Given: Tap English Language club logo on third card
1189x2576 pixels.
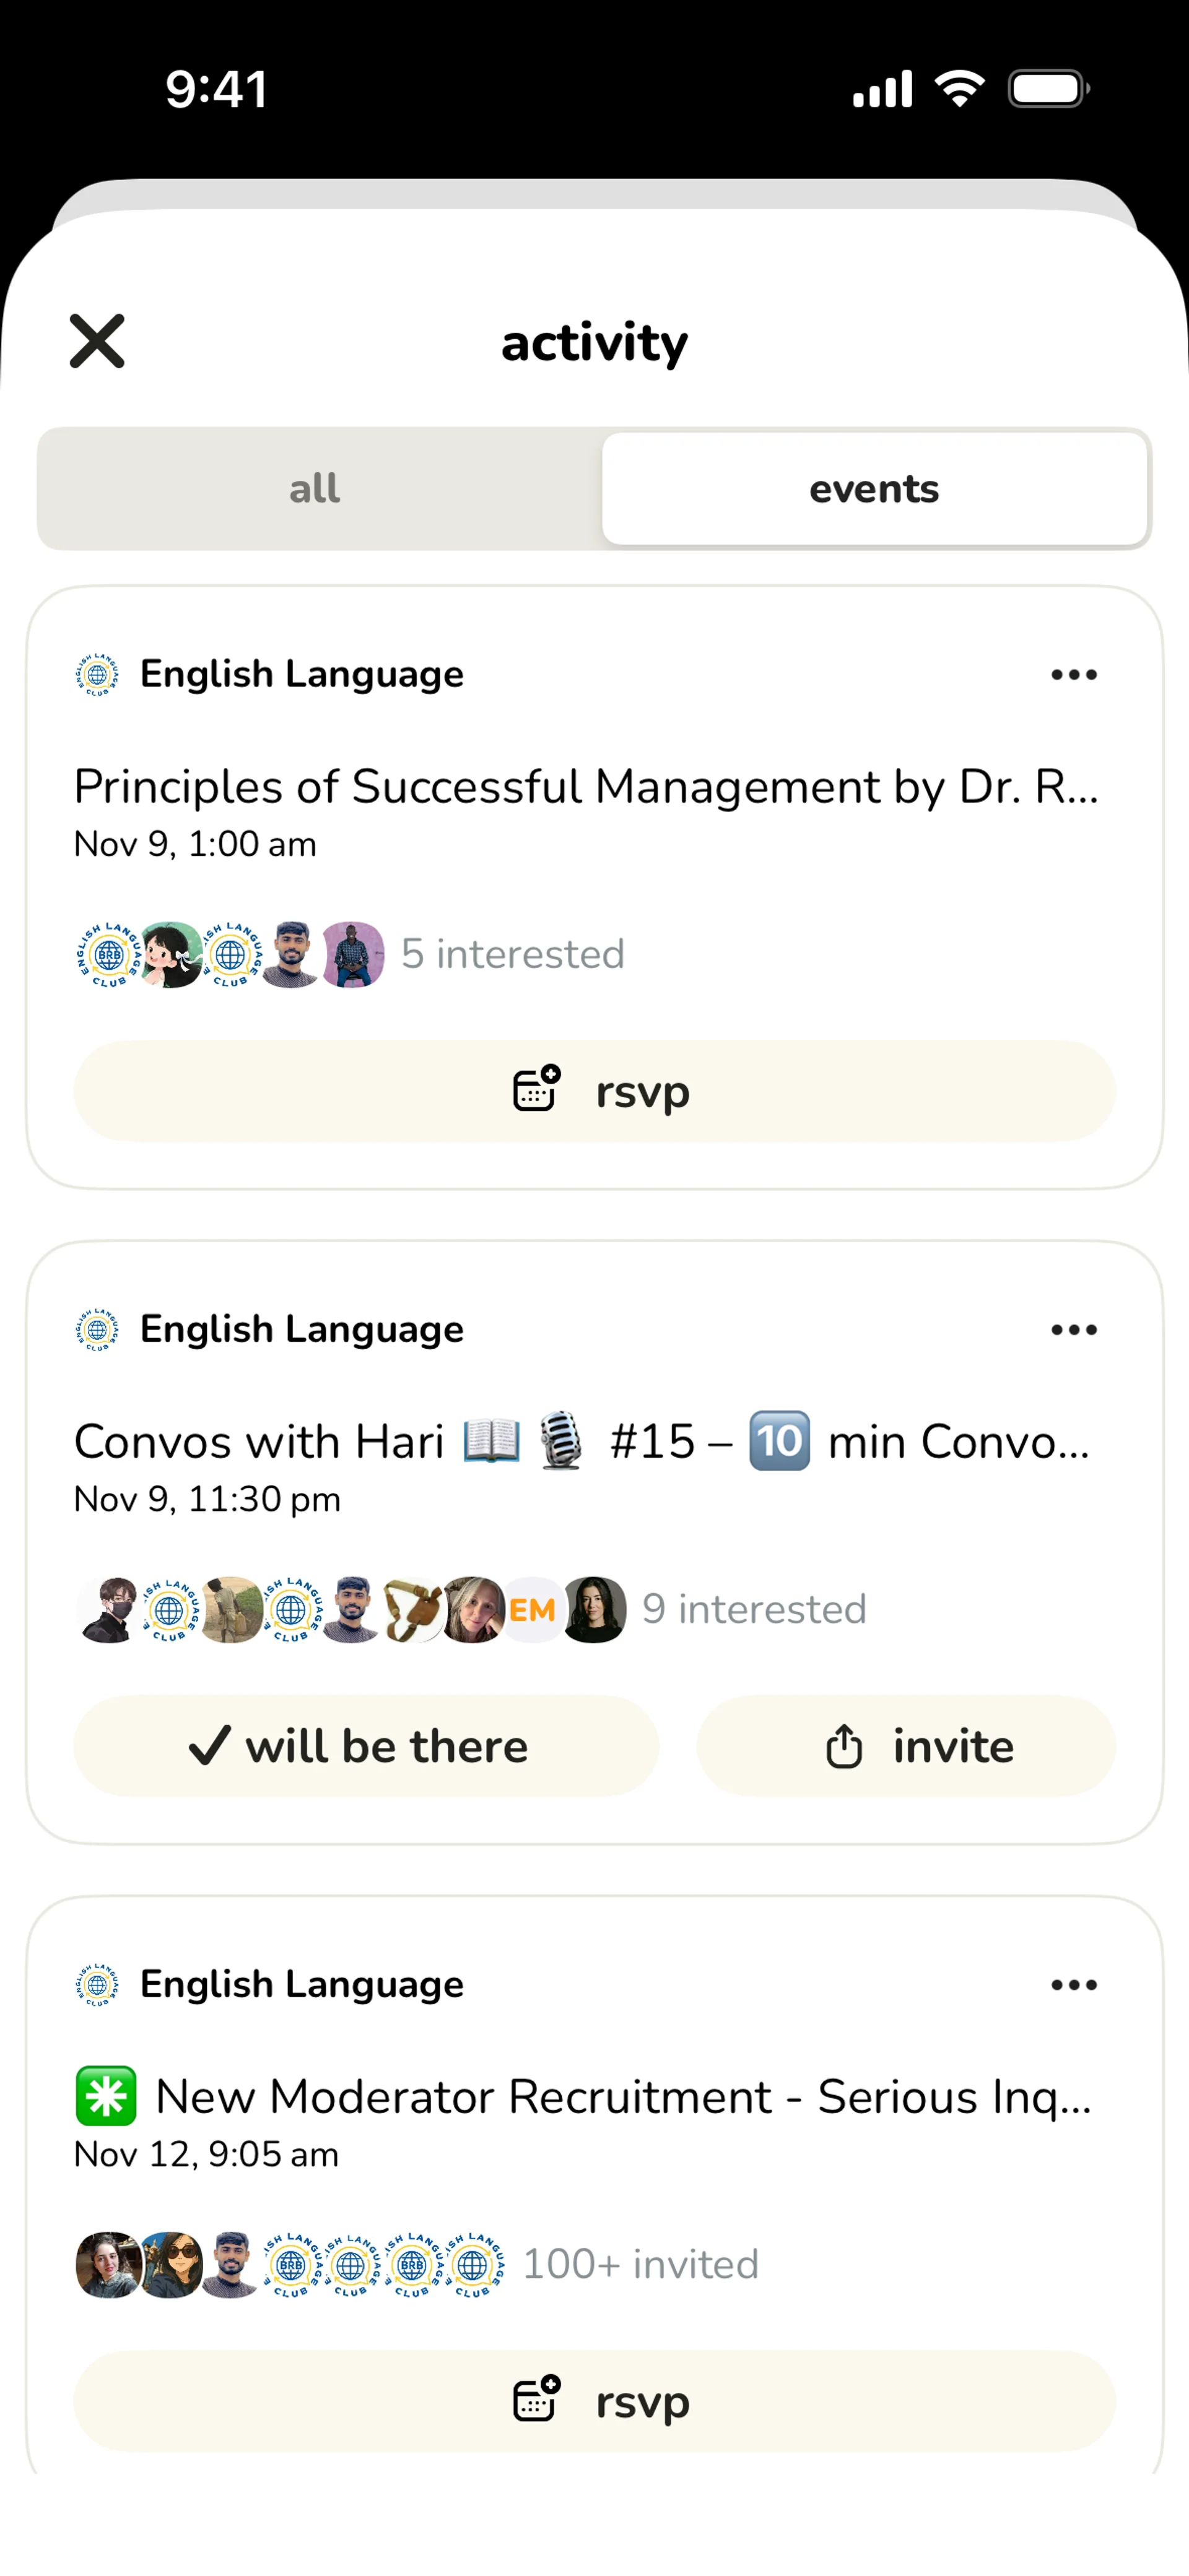Looking at the screenshot, I should [97, 1985].
